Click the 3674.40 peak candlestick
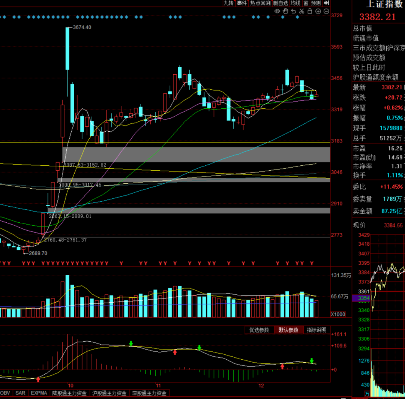The height and width of the screenshot is (399, 405). coord(67,48)
